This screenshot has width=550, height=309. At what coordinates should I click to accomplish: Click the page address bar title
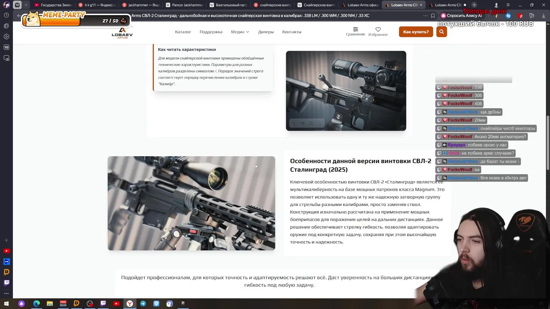[x=250, y=16]
